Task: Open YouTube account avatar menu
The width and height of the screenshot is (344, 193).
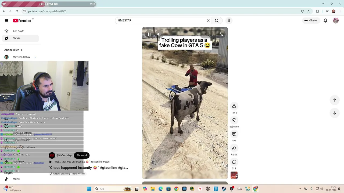Action: [336, 21]
